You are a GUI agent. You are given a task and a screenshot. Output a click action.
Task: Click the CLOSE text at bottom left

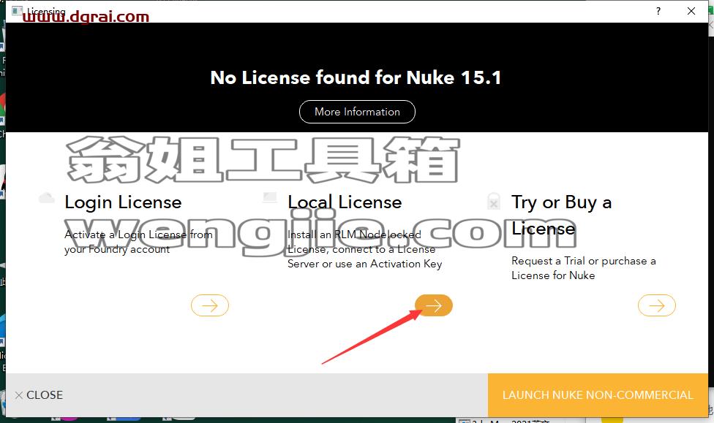pyautogui.click(x=45, y=395)
